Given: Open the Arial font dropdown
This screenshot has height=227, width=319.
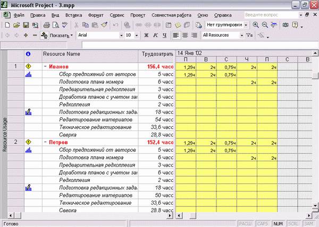Looking at the screenshot, I should [121, 36].
